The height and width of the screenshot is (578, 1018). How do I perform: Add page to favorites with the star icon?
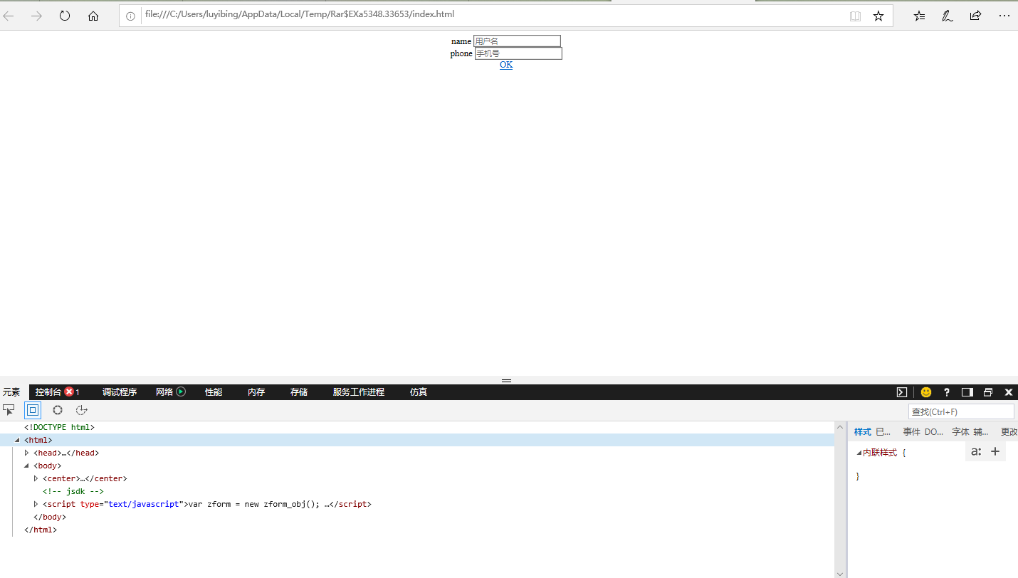click(x=878, y=16)
